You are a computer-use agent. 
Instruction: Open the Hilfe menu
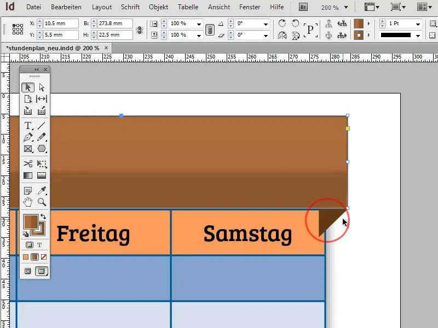(277, 7)
